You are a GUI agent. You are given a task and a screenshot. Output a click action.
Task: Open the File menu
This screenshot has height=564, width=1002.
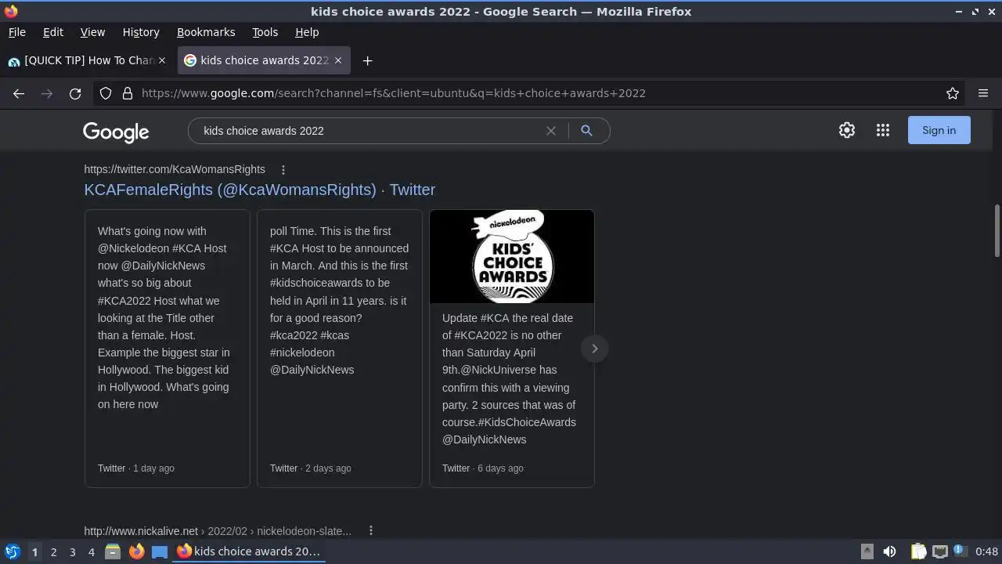coord(17,32)
